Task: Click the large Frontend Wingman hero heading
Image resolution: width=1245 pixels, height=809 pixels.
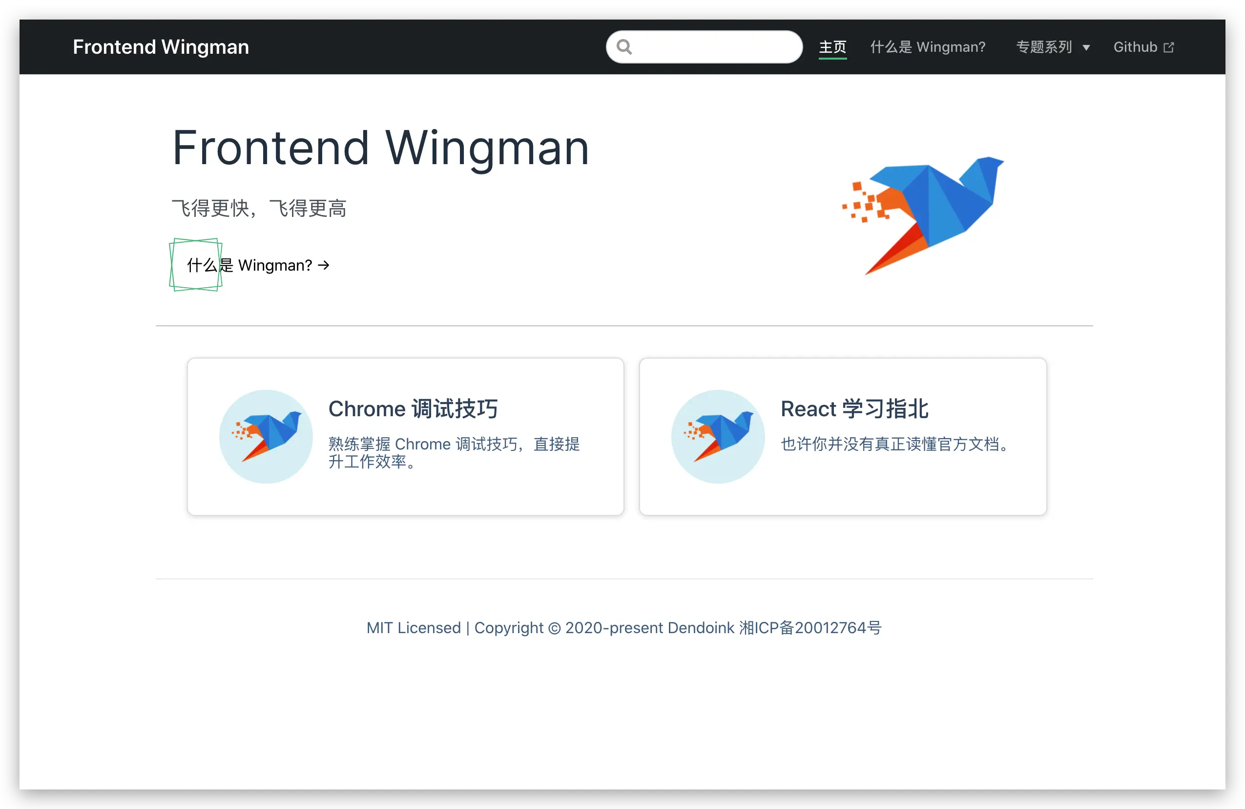Action: [381, 148]
